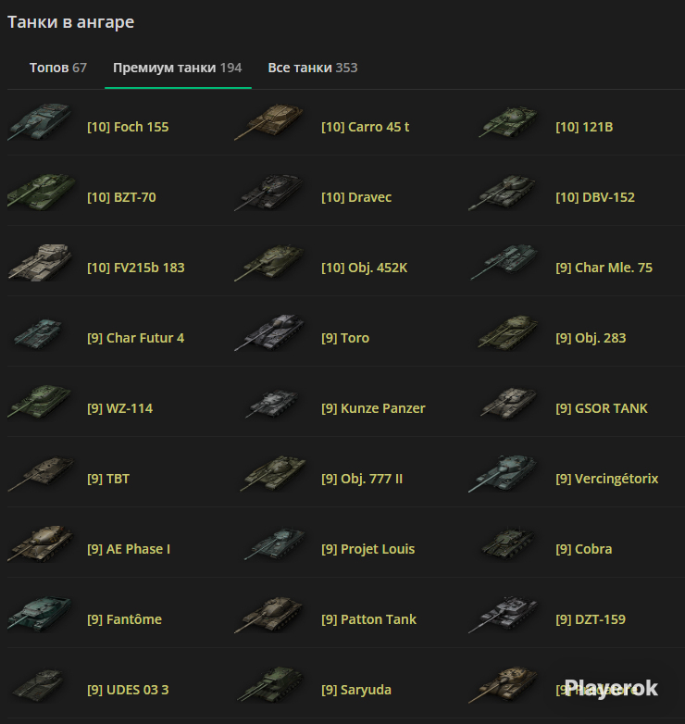This screenshot has width=685, height=724.
Task: Click the Patton Tank tank icon
Action: tap(270, 614)
